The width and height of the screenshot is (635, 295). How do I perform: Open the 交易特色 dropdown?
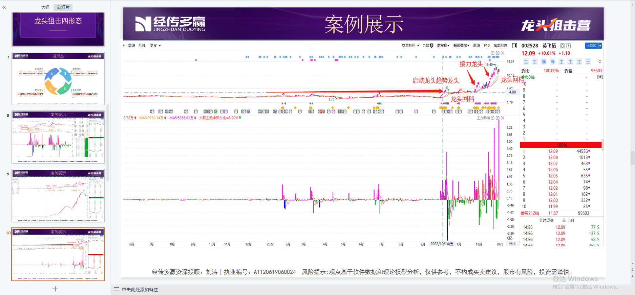[x=410, y=46]
